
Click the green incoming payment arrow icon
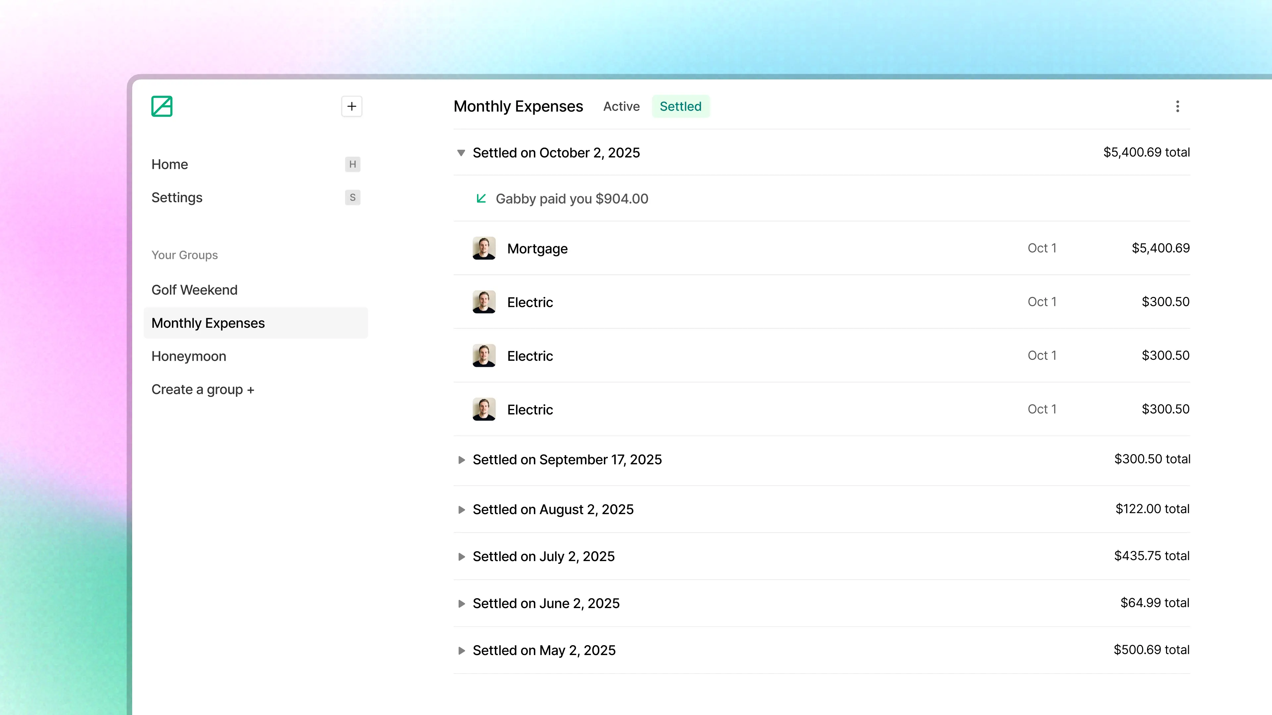[x=481, y=198]
